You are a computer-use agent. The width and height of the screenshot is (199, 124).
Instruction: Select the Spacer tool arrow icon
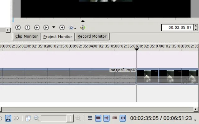tap(16, 118)
